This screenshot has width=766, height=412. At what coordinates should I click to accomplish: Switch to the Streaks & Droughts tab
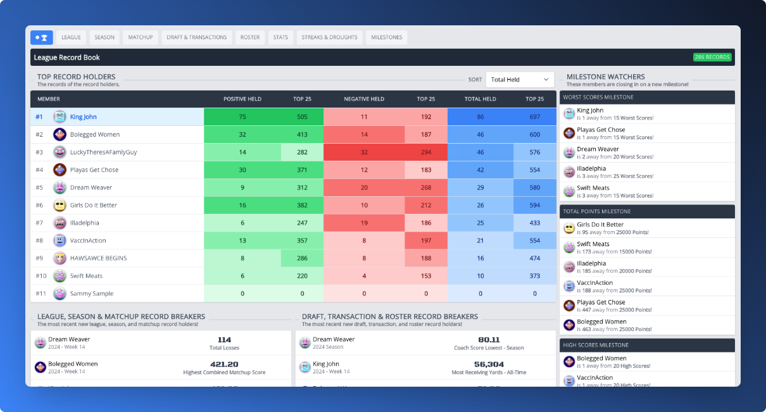coord(329,37)
